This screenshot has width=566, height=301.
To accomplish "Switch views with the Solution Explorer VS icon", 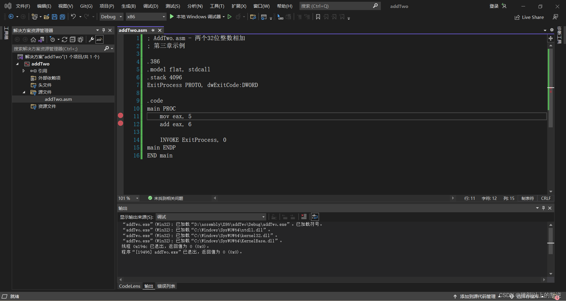I will pos(41,40).
